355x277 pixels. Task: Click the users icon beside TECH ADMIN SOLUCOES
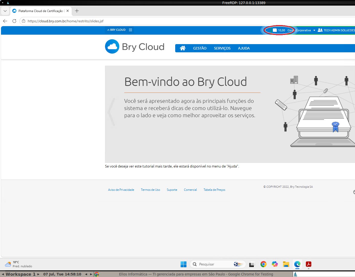320,30
